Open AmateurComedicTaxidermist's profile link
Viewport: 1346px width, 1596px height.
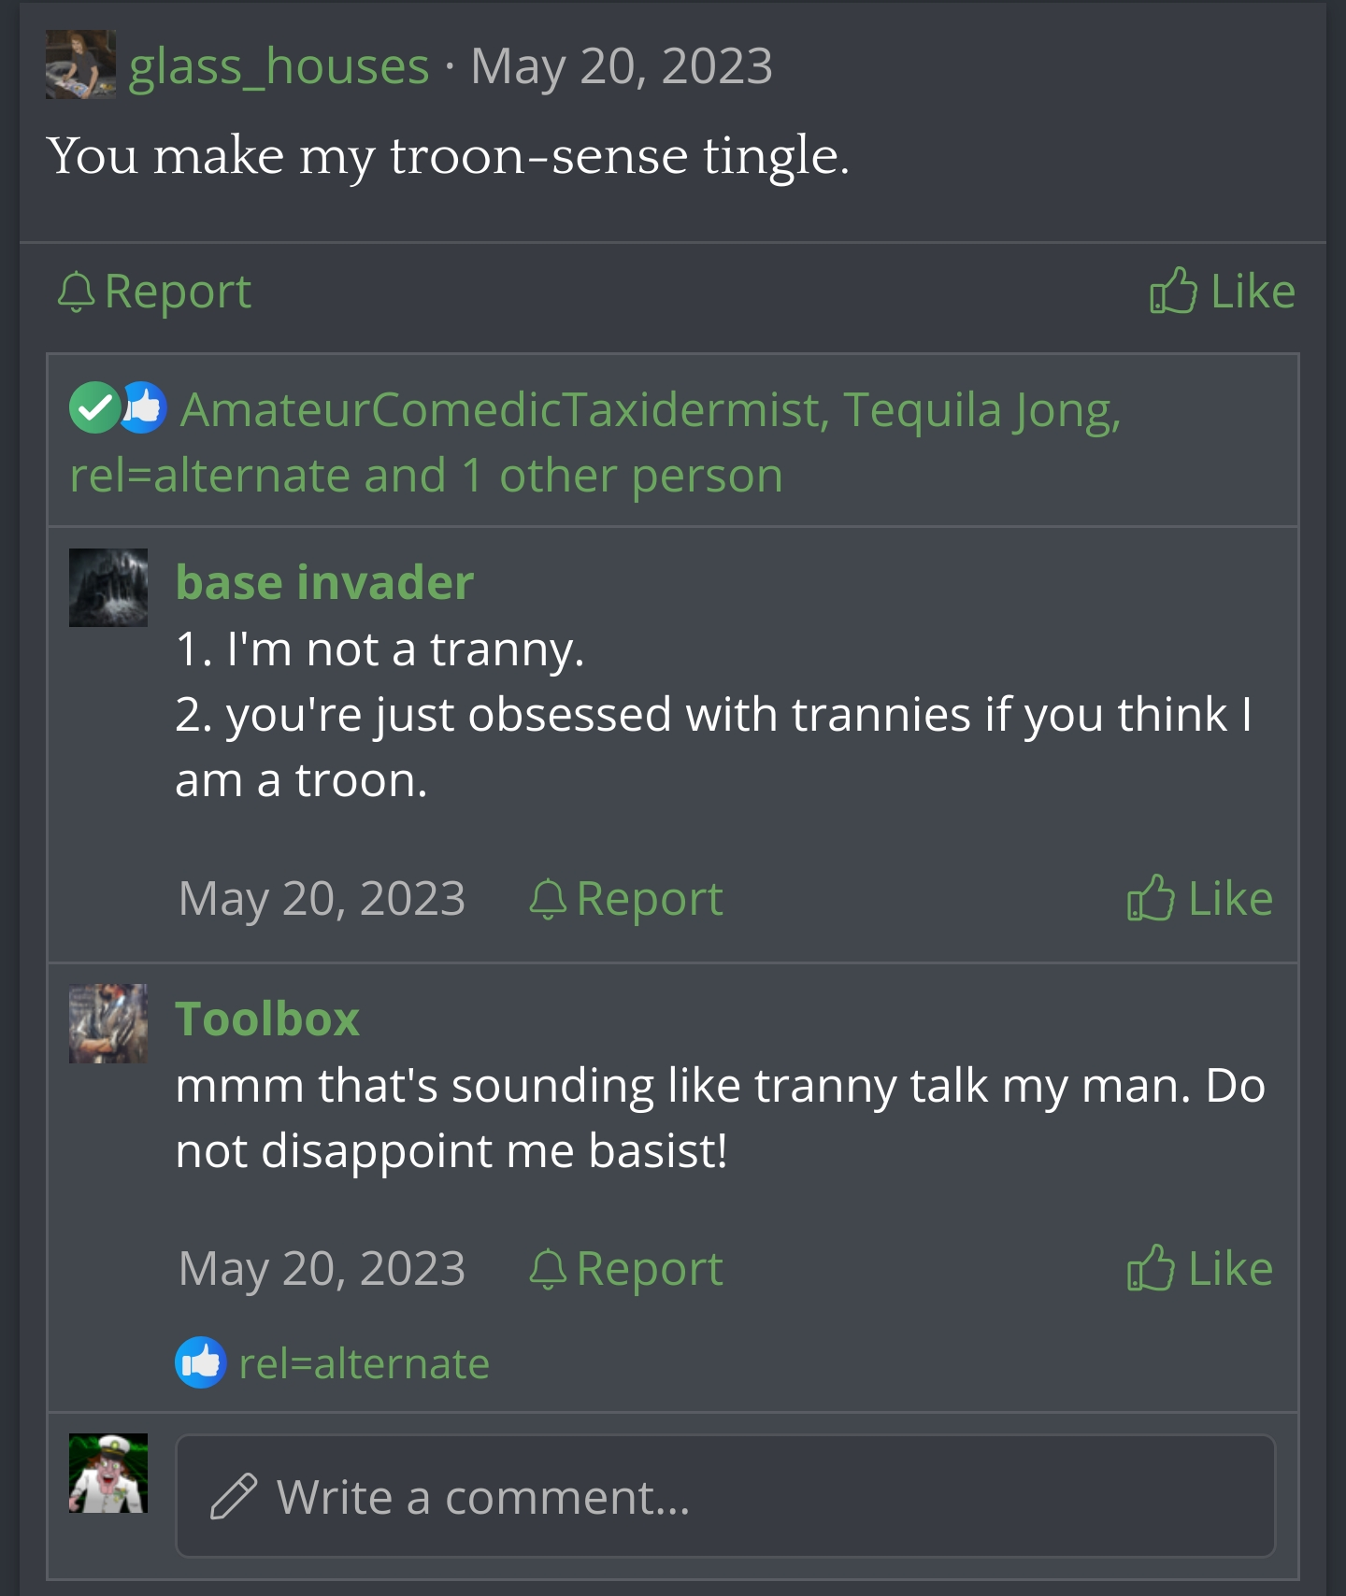[x=501, y=409]
